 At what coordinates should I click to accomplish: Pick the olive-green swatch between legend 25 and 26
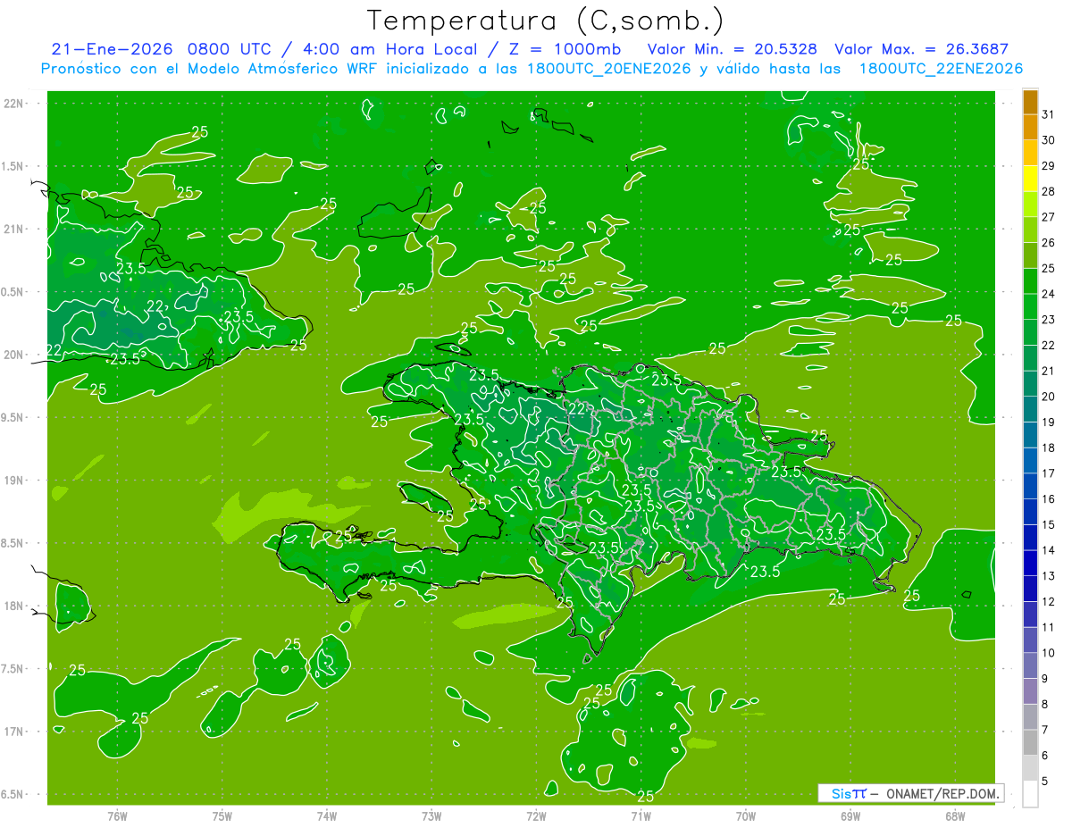coord(1030,255)
